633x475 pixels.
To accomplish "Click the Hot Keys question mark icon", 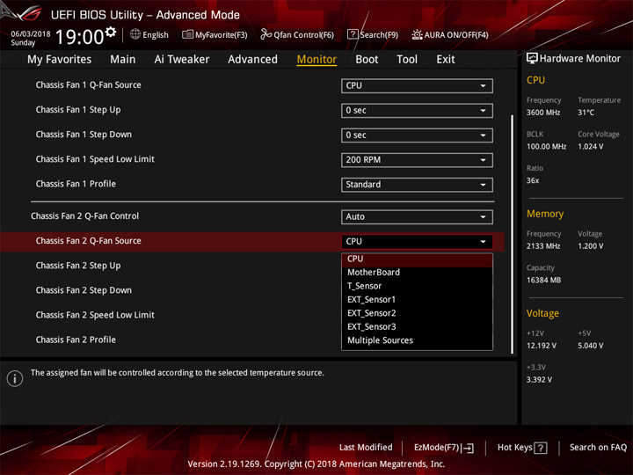I will (x=540, y=448).
